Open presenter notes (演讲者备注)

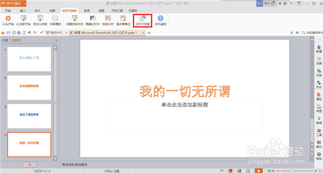coord(123,21)
